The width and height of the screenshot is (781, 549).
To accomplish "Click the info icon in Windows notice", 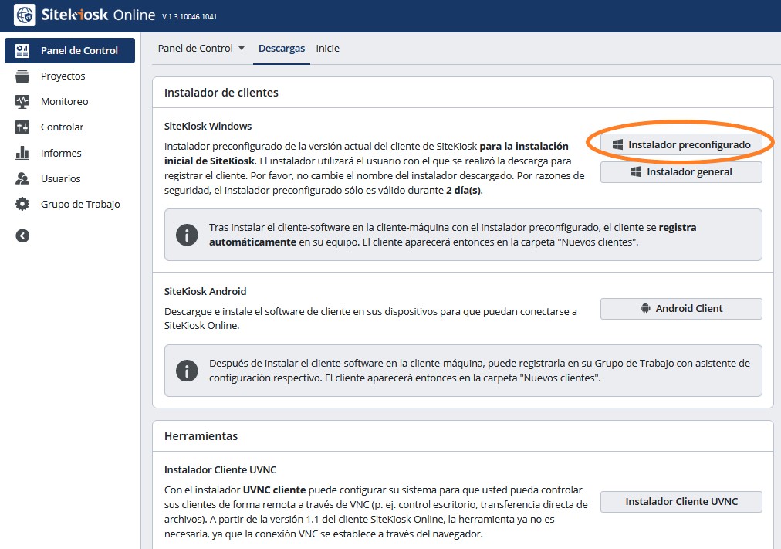I will point(187,235).
